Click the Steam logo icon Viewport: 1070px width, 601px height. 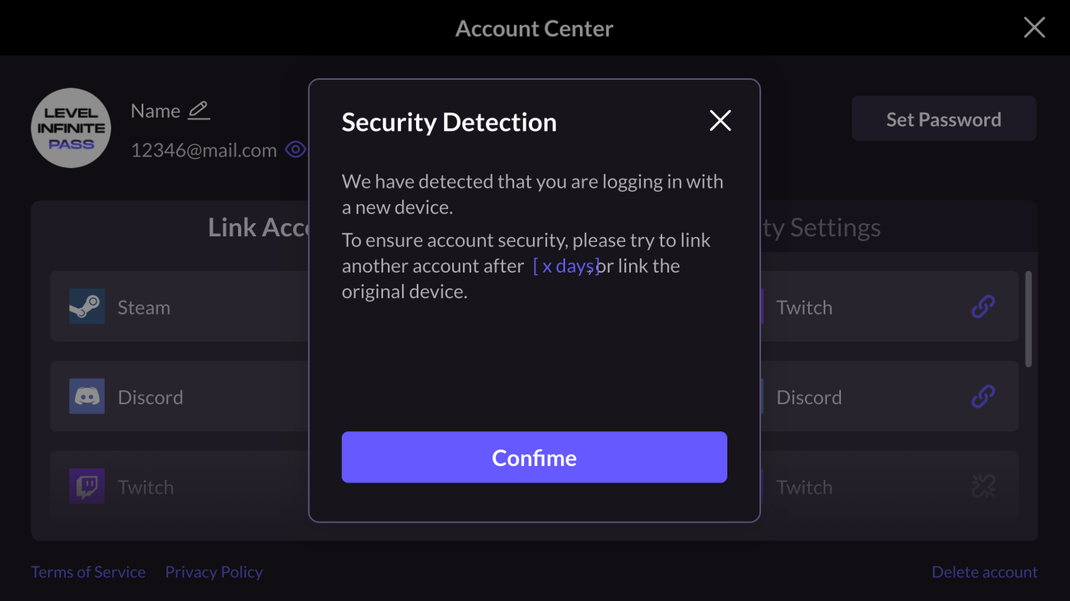86,307
